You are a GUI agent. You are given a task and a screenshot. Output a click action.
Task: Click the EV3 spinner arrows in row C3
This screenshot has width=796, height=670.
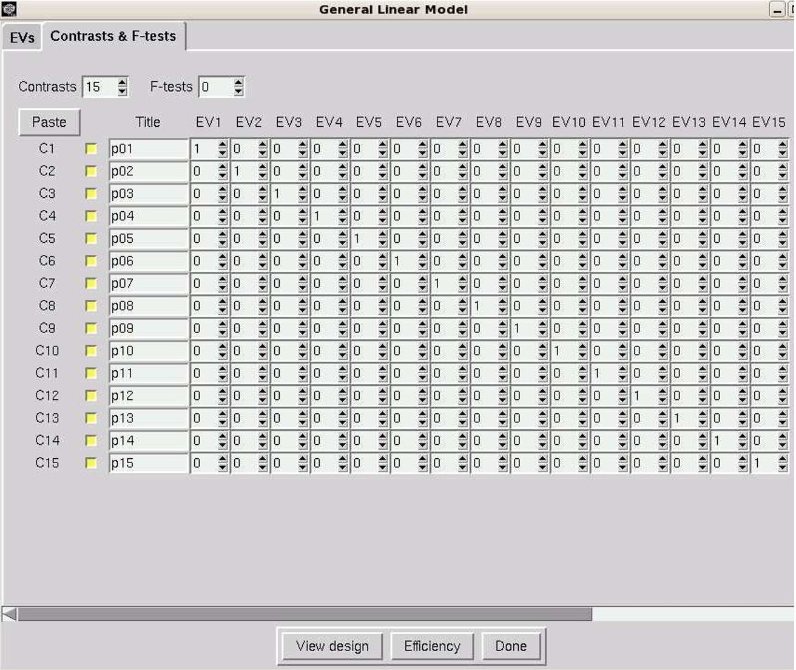tap(303, 194)
